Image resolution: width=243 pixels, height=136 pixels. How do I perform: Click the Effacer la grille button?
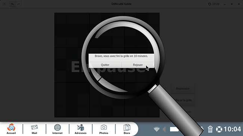point(183,100)
